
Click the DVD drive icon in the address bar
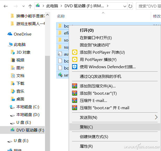coord(38,6)
